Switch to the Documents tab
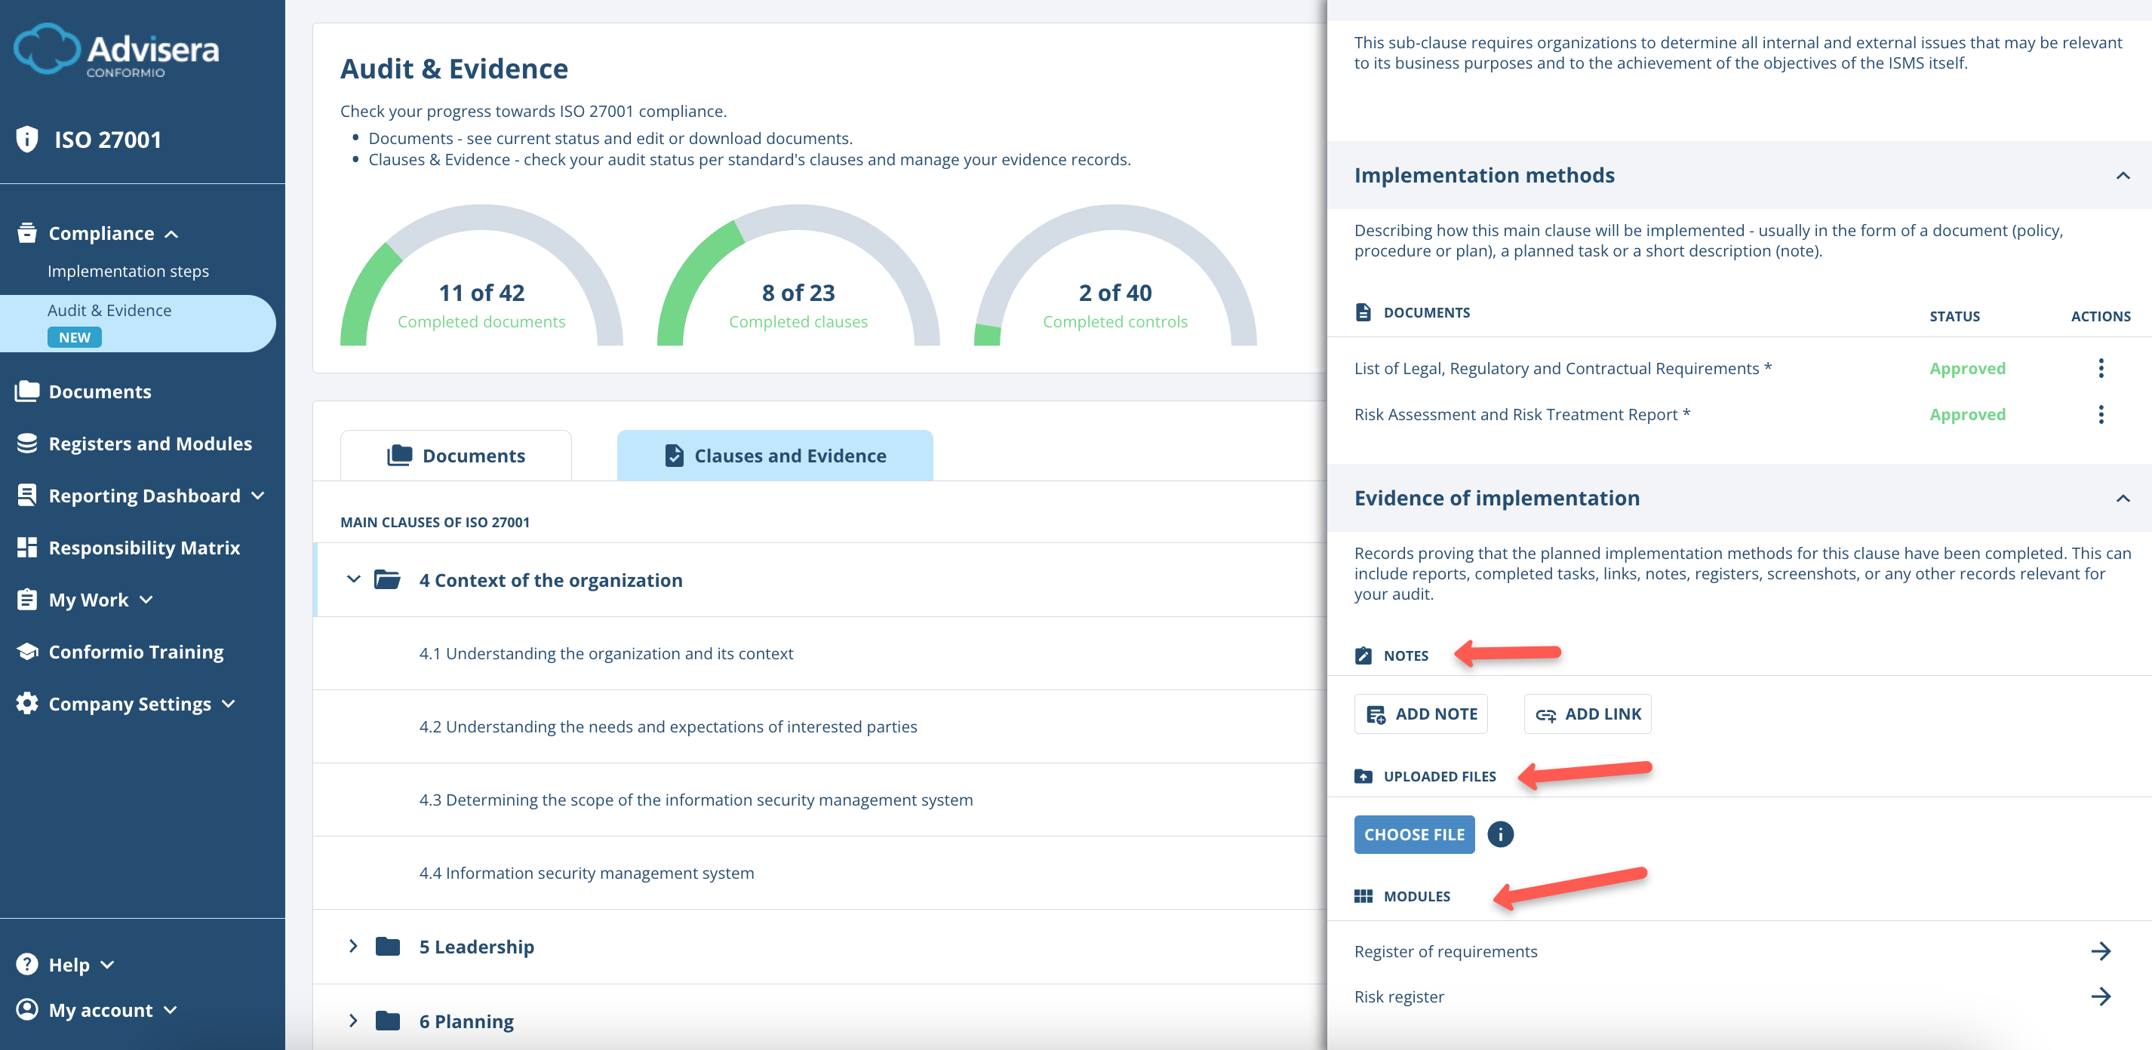 click(x=456, y=456)
